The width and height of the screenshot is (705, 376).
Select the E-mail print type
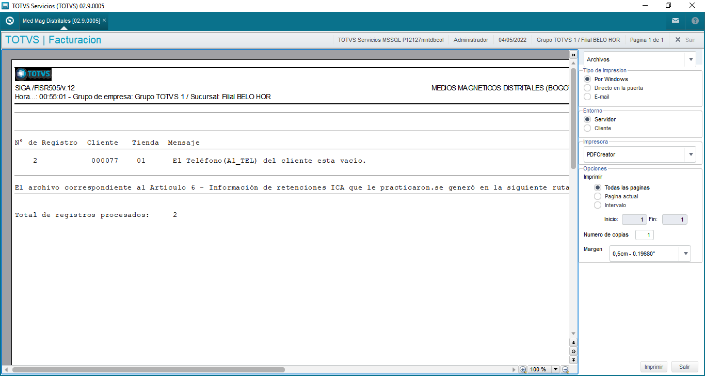(587, 97)
